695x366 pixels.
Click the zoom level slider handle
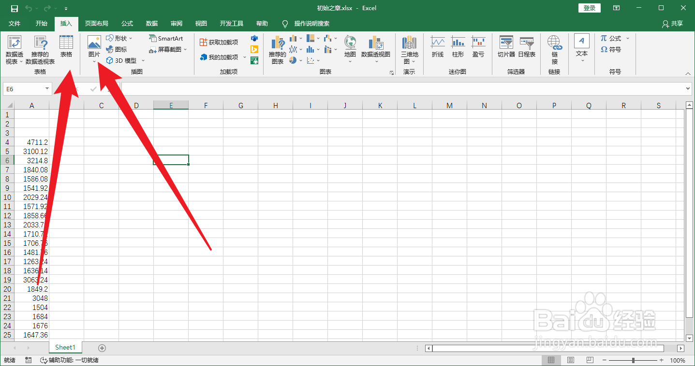[633, 360]
